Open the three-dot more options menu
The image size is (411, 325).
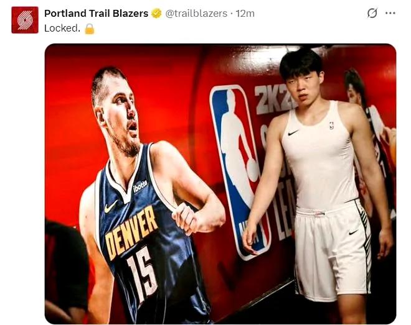click(x=390, y=13)
